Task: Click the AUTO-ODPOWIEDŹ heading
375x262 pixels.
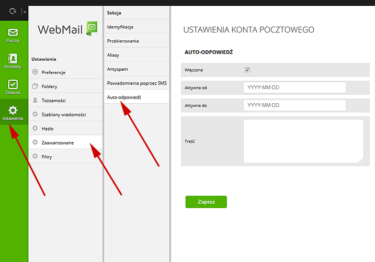Action: [x=209, y=52]
